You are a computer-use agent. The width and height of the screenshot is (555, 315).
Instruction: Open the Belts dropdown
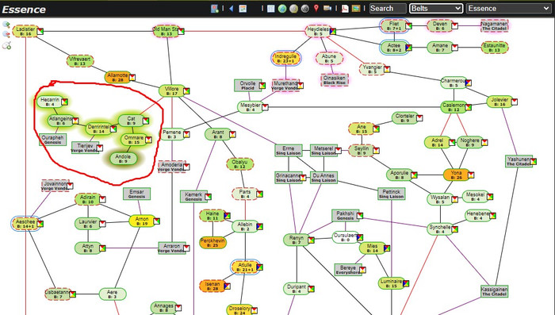coord(436,9)
